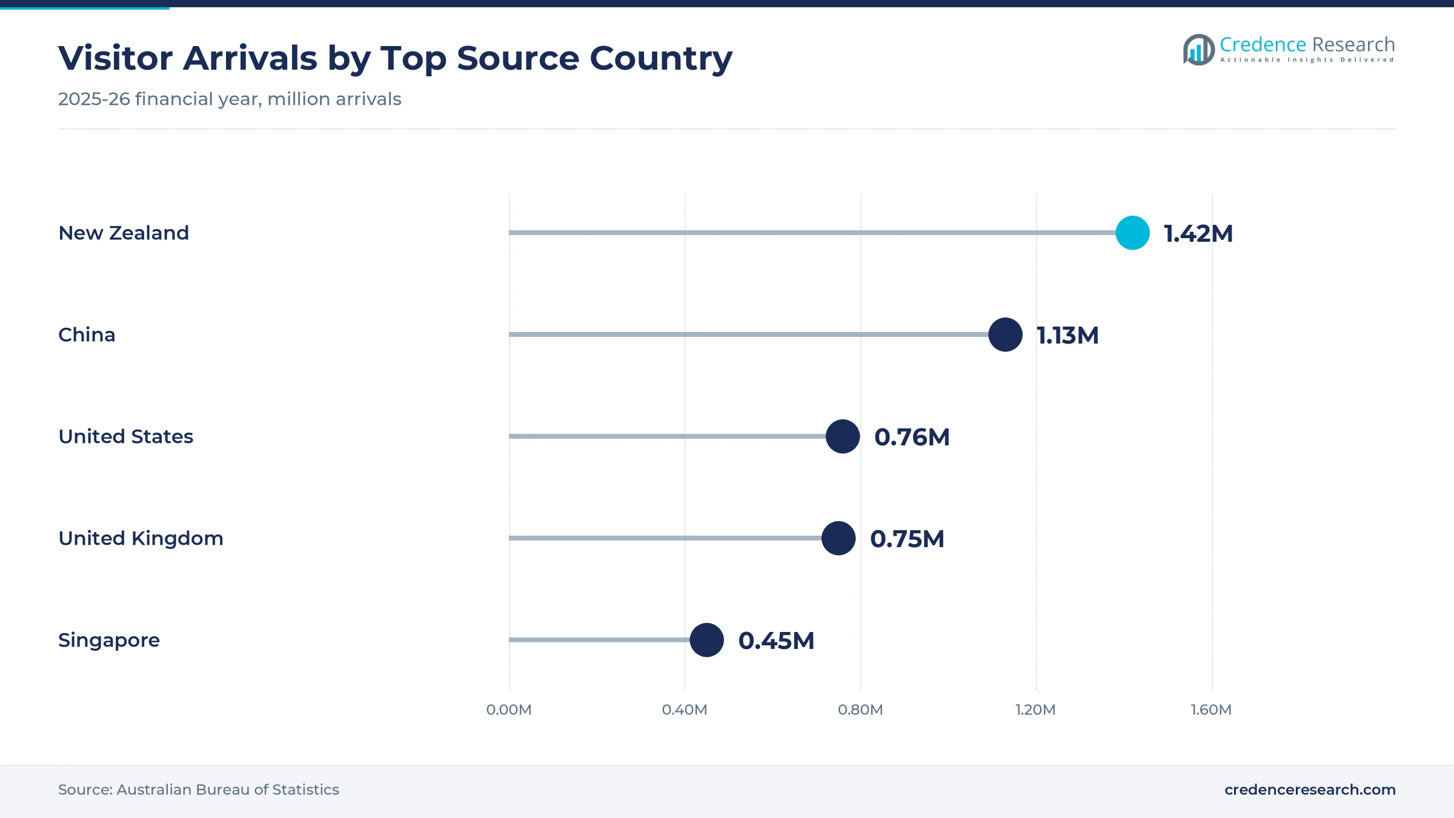1454x818 pixels.
Task: Click the '0.40M' axis tick label
Action: (685, 710)
